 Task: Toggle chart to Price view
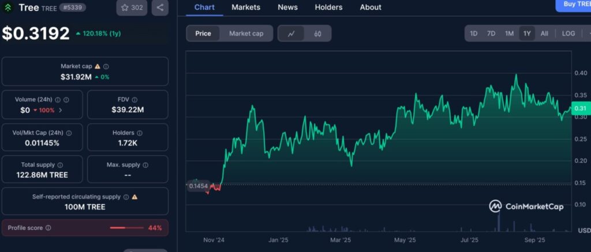pos(203,33)
